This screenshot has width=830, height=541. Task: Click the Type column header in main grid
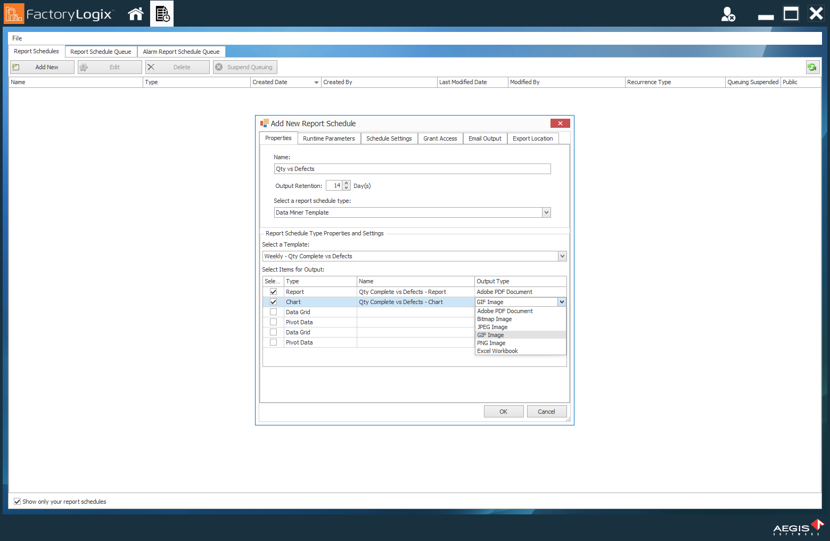(x=196, y=82)
